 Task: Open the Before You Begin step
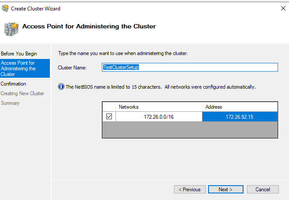(19, 54)
